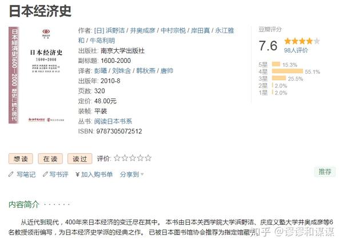Rate the book five stars

coord(149,158)
